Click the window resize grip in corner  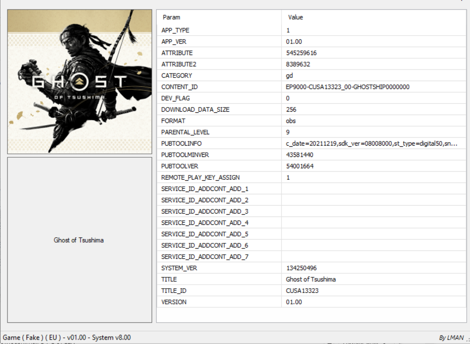click(x=467, y=340)
